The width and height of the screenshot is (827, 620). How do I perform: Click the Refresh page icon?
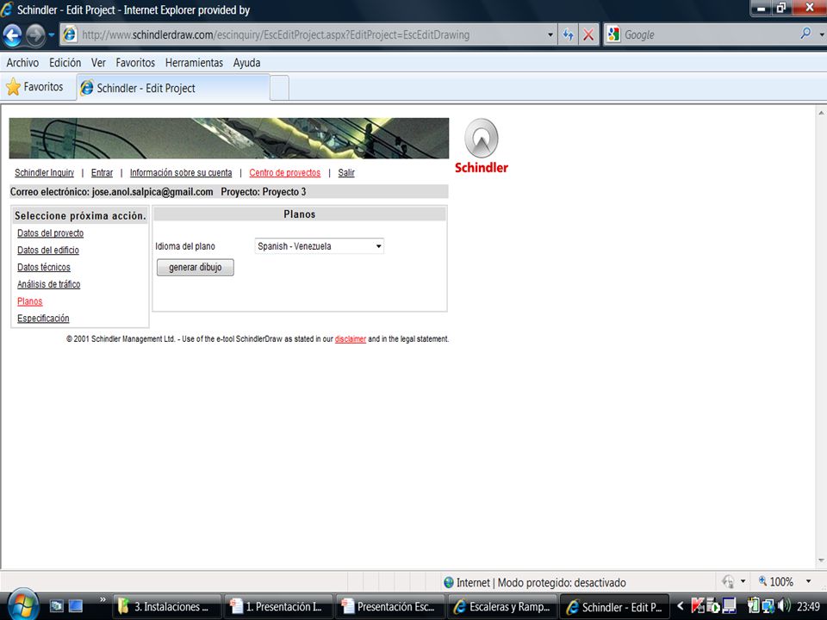coord(568,35)
